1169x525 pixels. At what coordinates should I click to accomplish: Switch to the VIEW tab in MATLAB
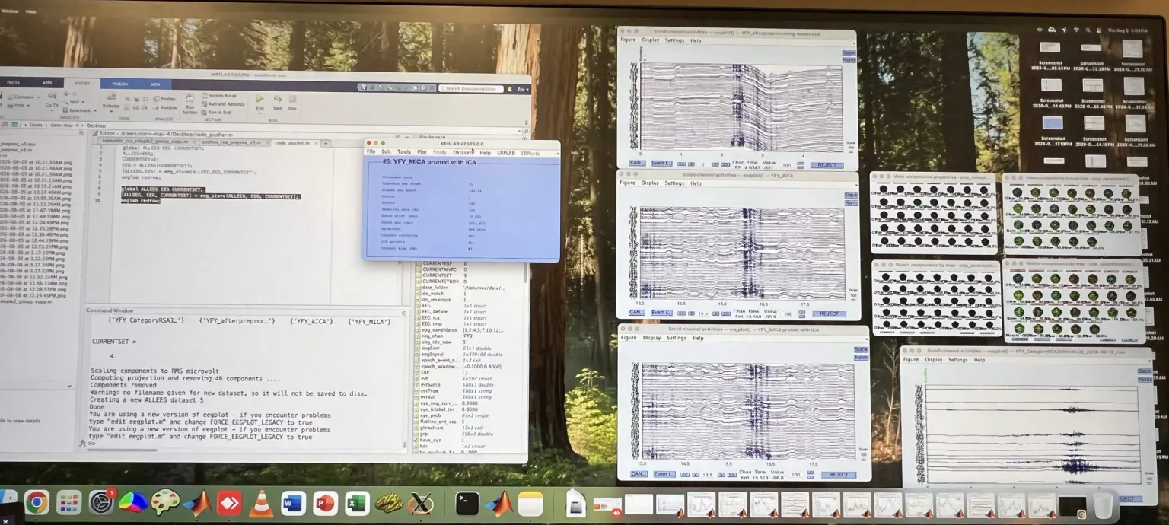click(155, 83)
